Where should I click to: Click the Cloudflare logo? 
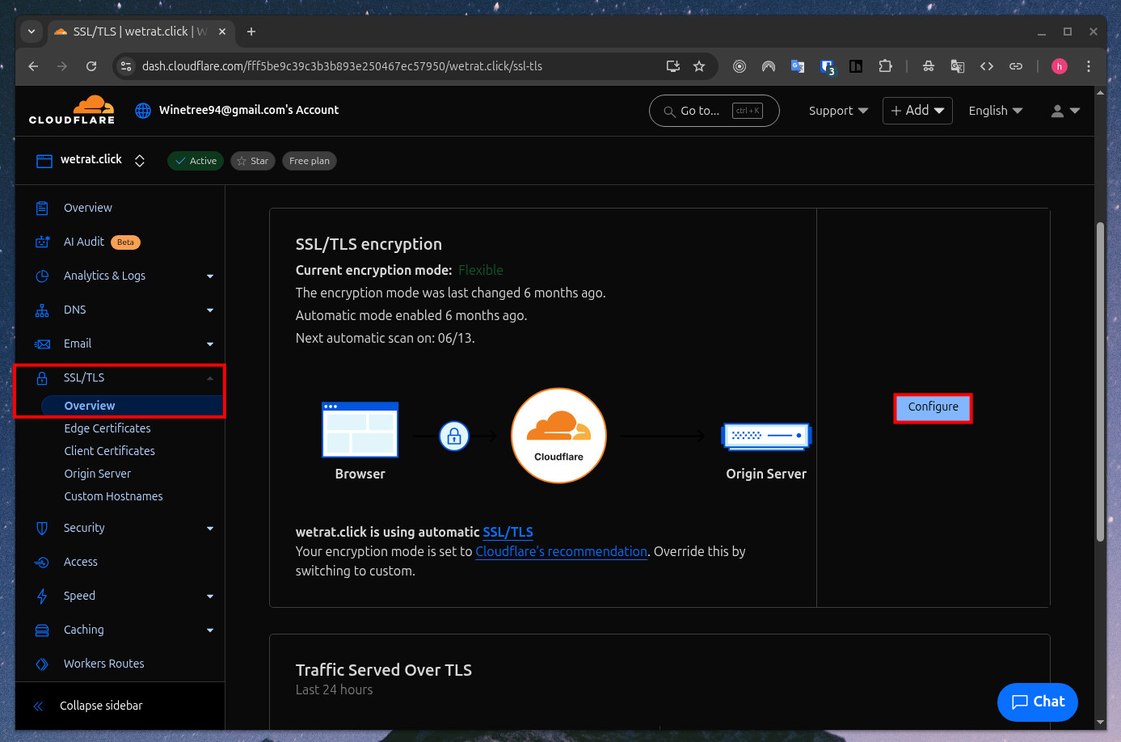click(72, 110)
